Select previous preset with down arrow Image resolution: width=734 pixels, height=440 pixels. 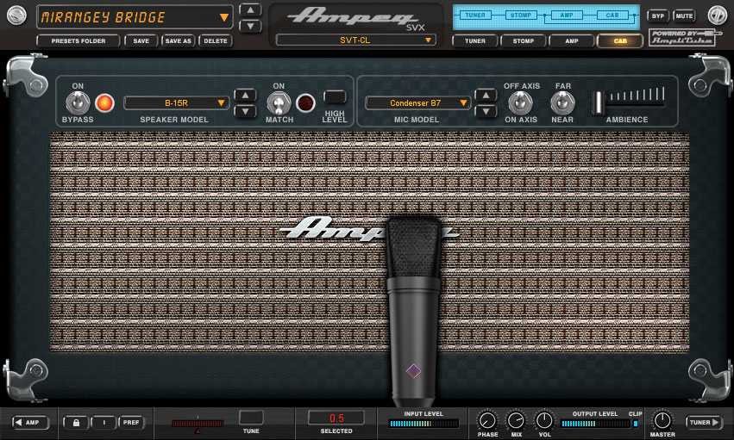pos(250,26)
